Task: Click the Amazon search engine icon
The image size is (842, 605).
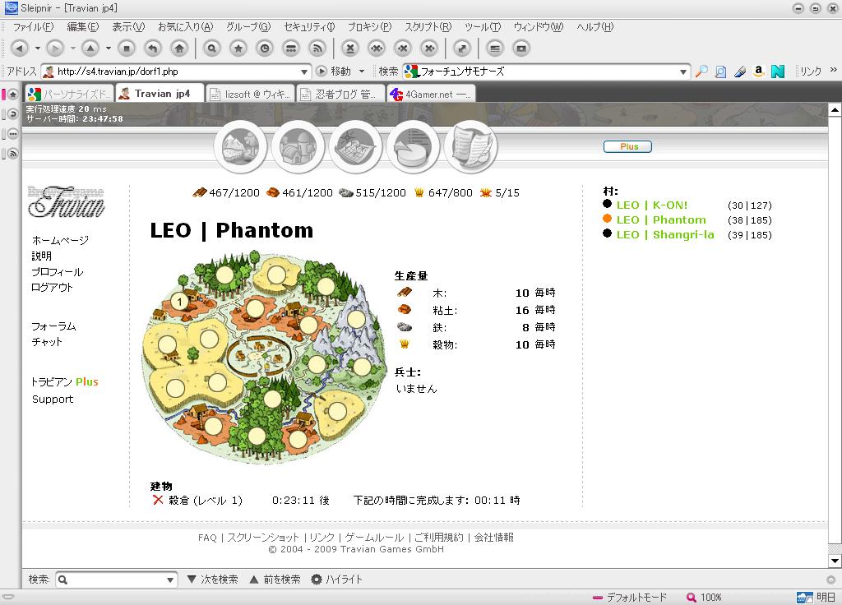Action: [758, 71]
